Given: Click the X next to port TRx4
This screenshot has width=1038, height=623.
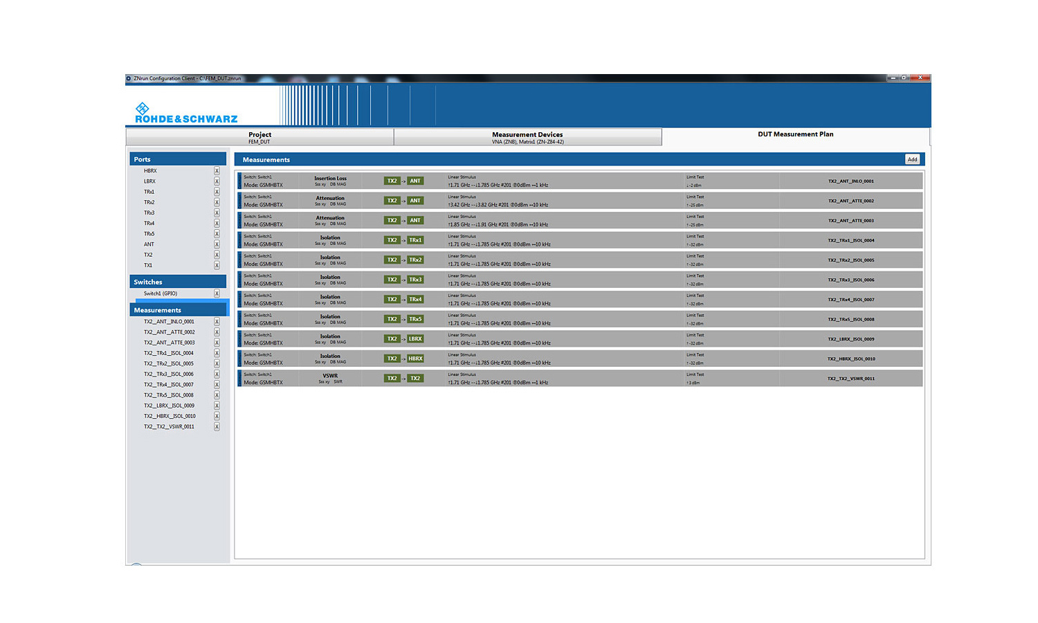Looking at the screenshot, I should (217, 223).
